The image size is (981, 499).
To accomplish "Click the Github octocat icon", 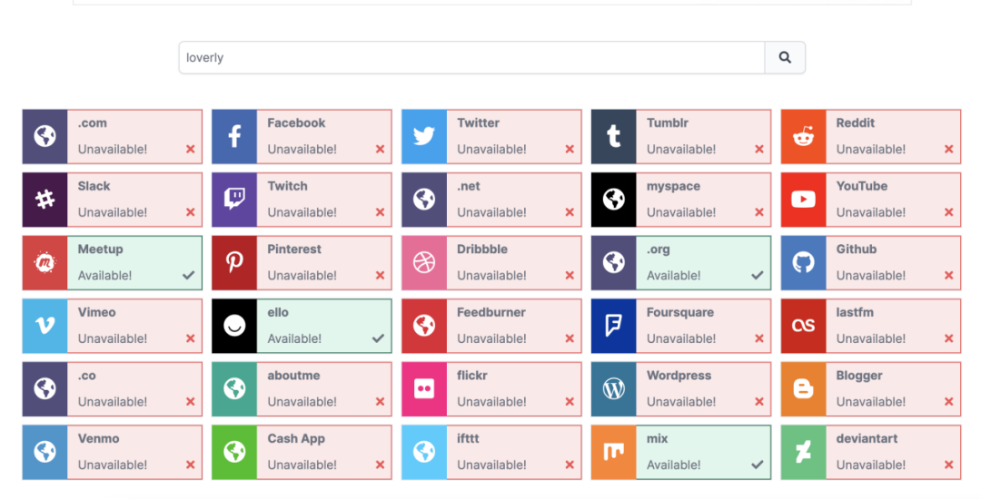I will (803, 262).
